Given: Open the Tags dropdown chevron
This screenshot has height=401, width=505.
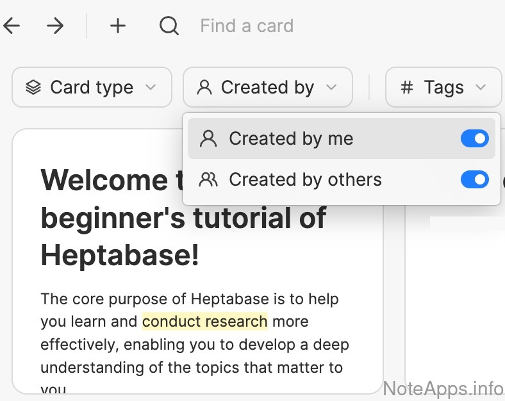Looking at the screenshot, I should tap(481, 87).
